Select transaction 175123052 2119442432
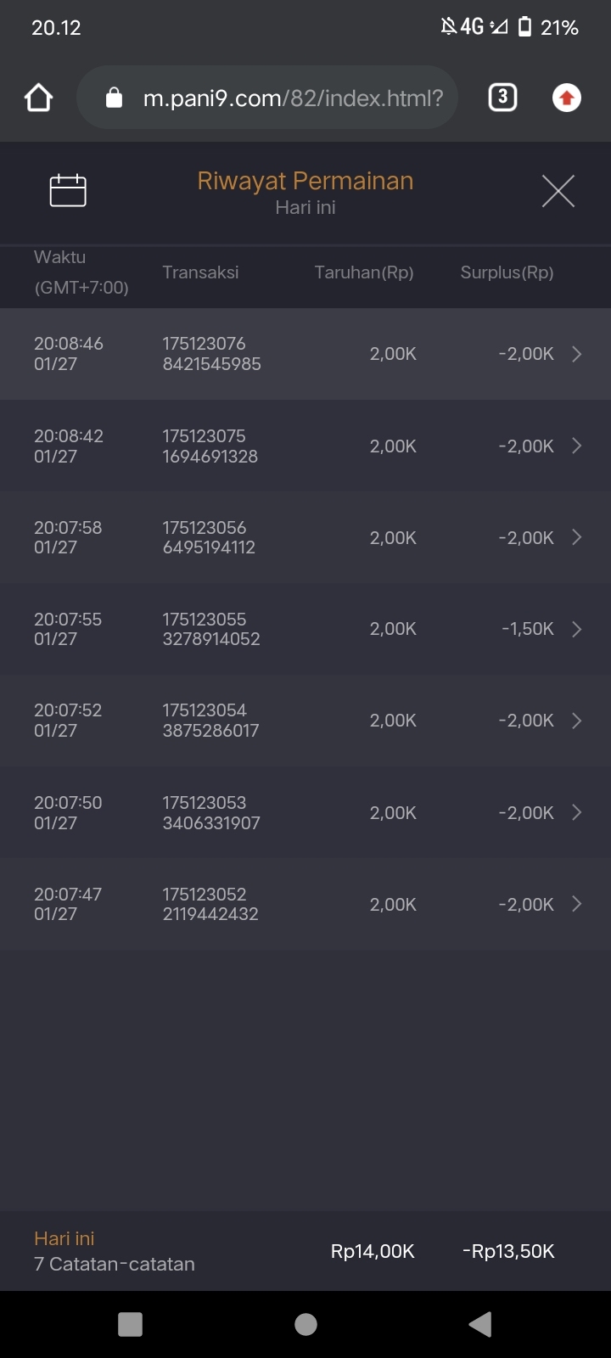 coord(210,904)
